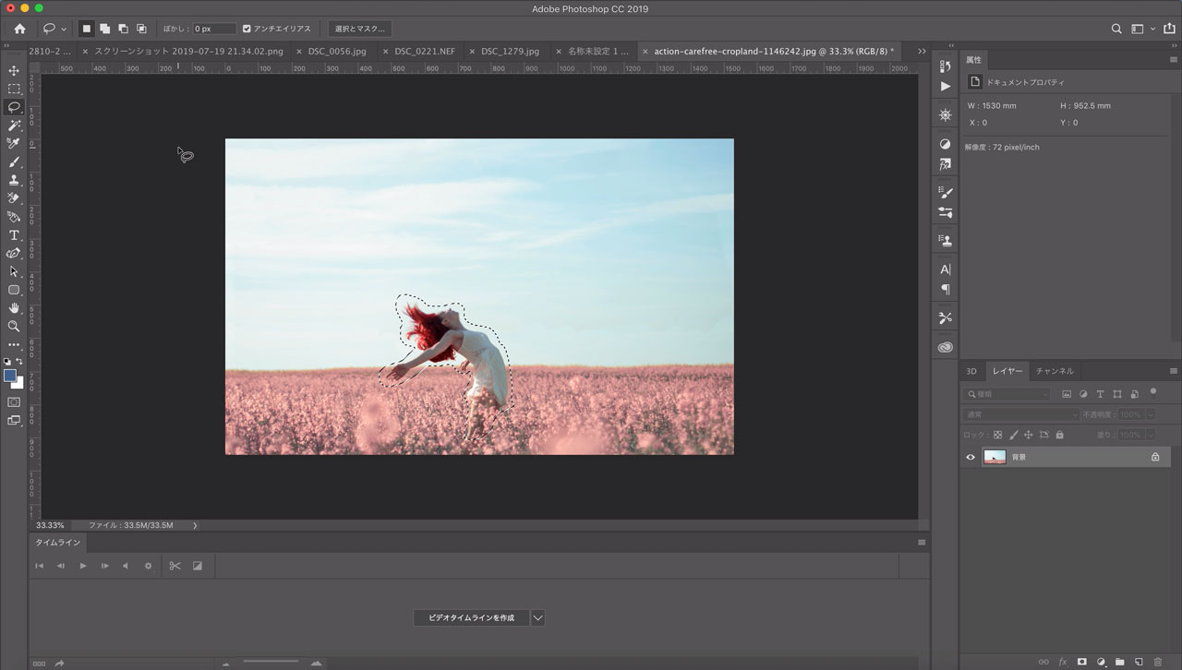Switch to DSC_0056.jpg document tab

pos(336,52)
